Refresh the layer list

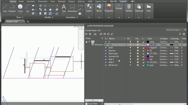click(x=180, y=34)
